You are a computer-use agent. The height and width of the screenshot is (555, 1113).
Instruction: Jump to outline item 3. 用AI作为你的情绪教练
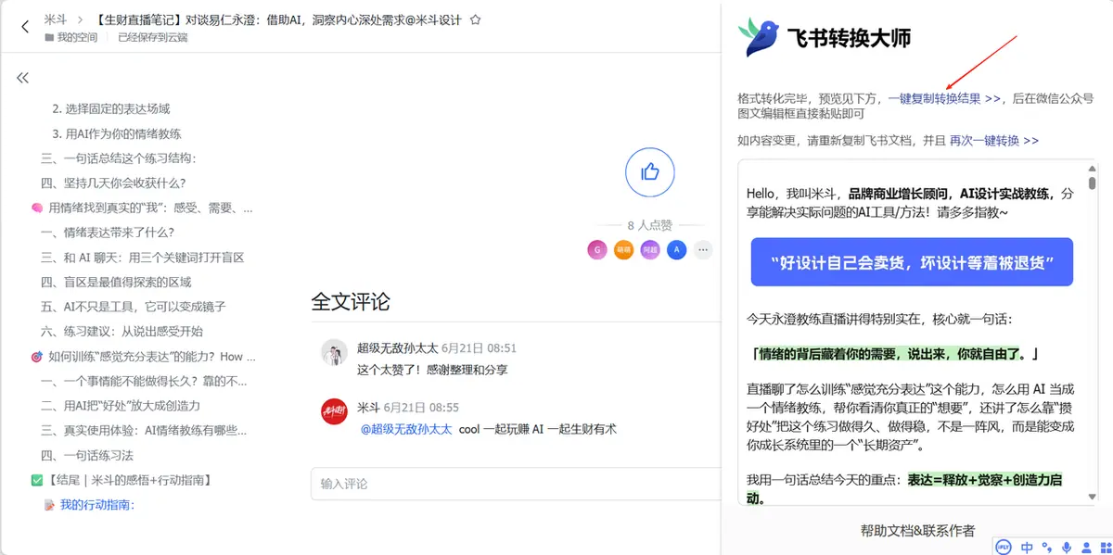point(117,133)
